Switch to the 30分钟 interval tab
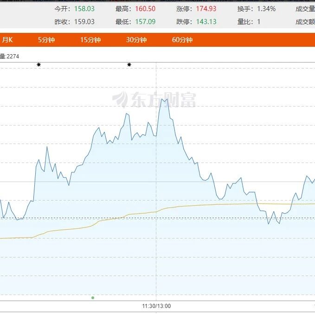 click(136, 40)
